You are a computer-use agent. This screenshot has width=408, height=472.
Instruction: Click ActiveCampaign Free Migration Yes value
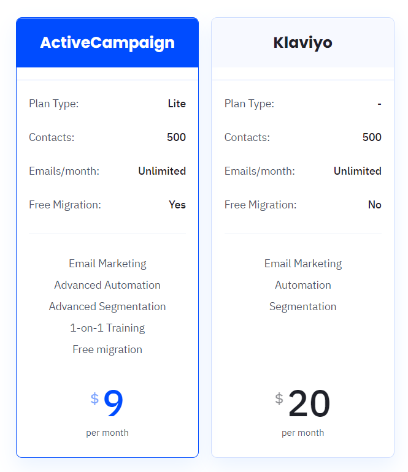click(x=177, y=205)
